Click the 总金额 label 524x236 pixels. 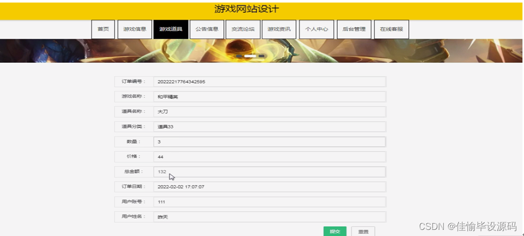coord(134,172)
